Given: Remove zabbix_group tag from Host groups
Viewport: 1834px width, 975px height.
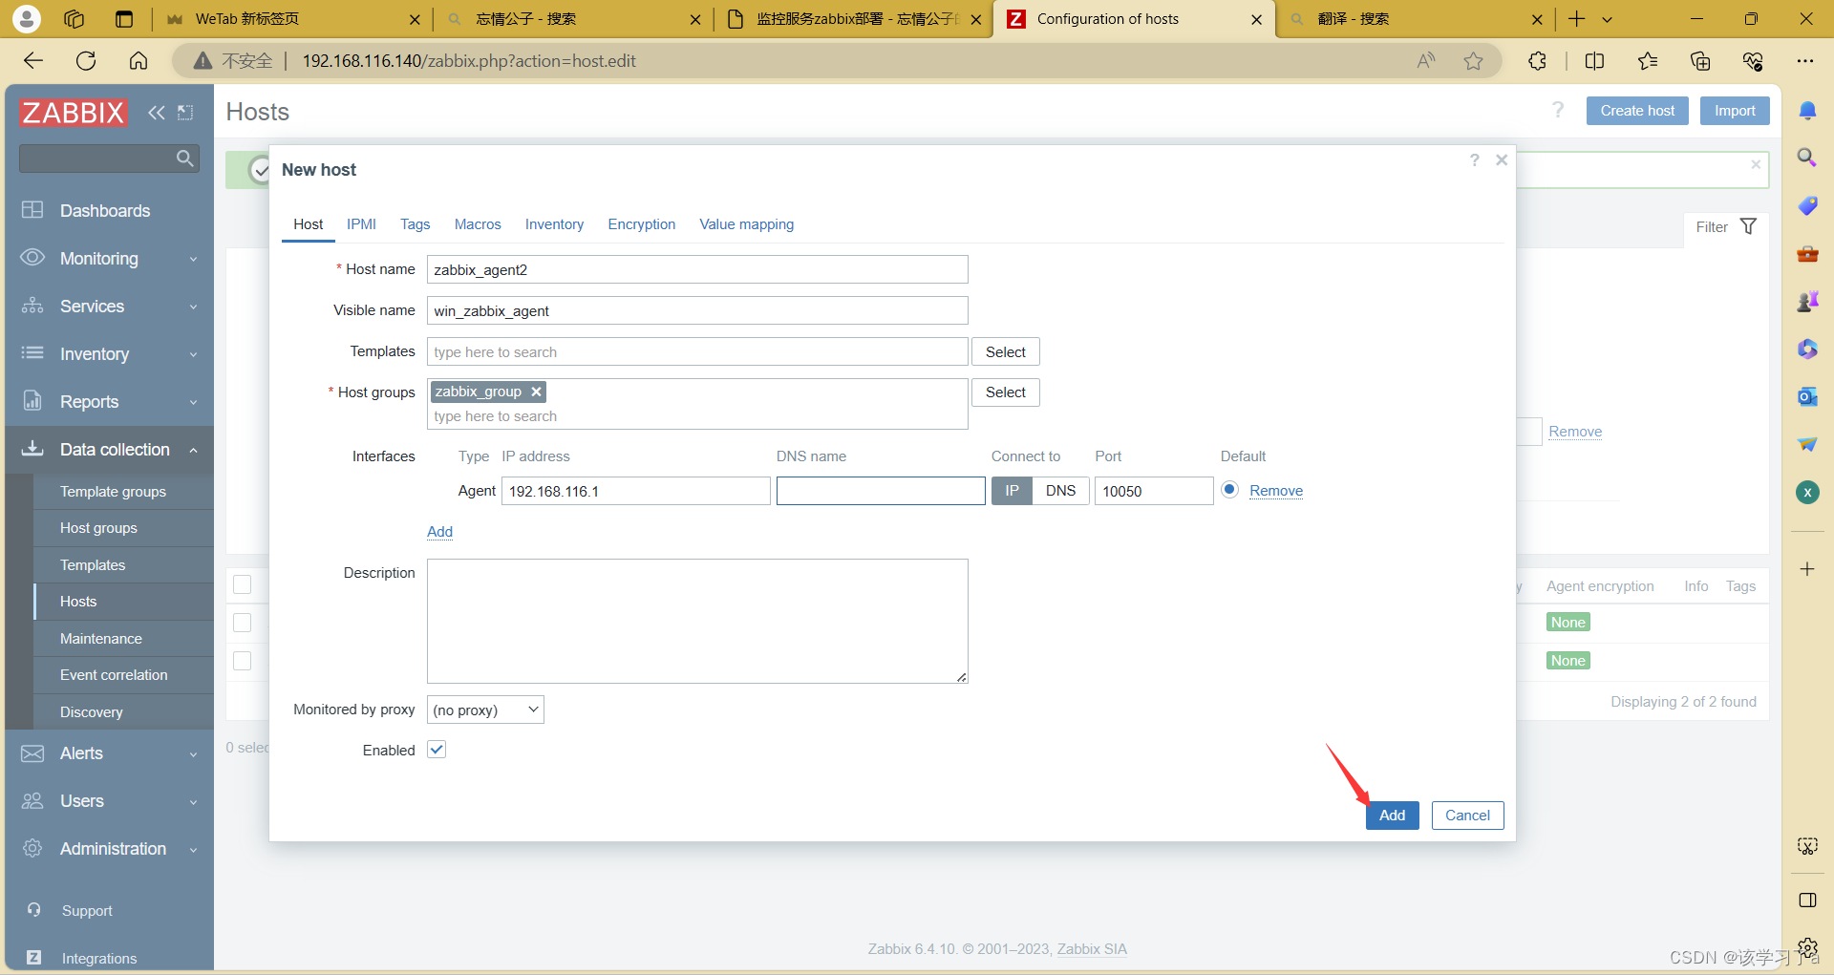Looking at the screenshot, I should click(537, 392).
